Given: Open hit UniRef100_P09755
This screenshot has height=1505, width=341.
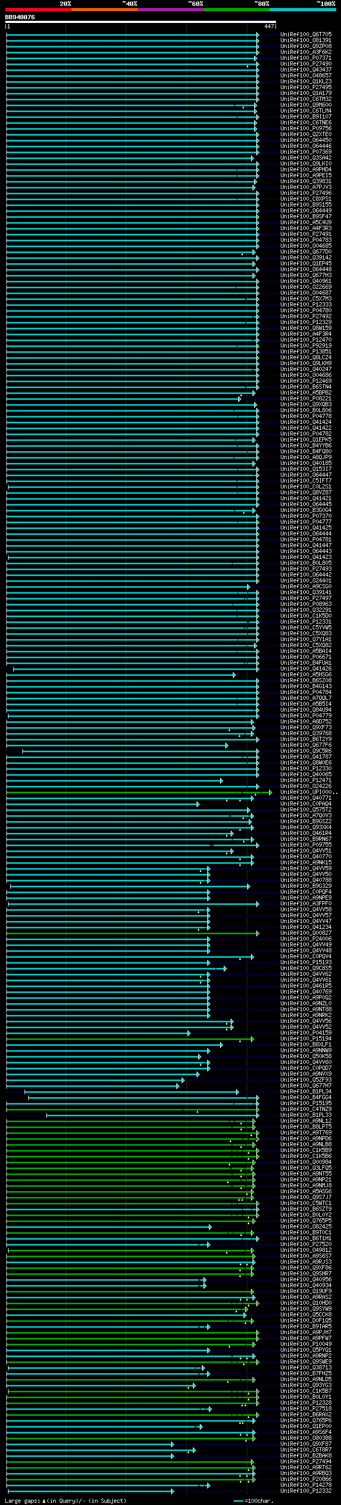Looking at the screenshot, I should [306, 845].
